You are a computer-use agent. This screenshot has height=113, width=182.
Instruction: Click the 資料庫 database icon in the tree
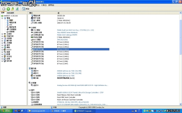5,61
